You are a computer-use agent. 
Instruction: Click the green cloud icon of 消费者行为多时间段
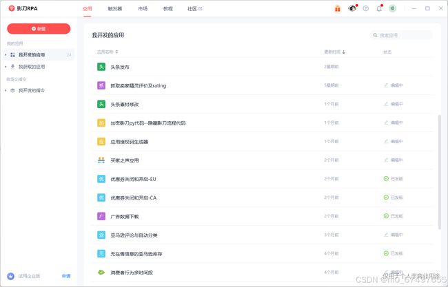[x=101, y=272]
